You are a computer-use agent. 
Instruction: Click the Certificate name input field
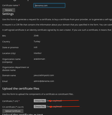point(49,6)
